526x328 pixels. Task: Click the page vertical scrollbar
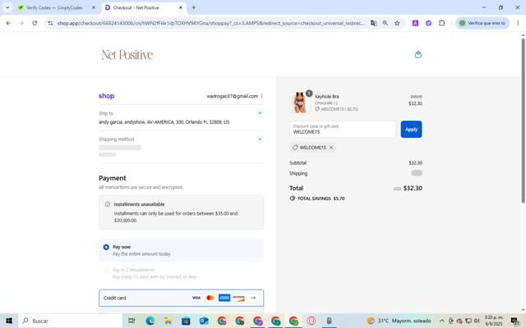[523, 121]
